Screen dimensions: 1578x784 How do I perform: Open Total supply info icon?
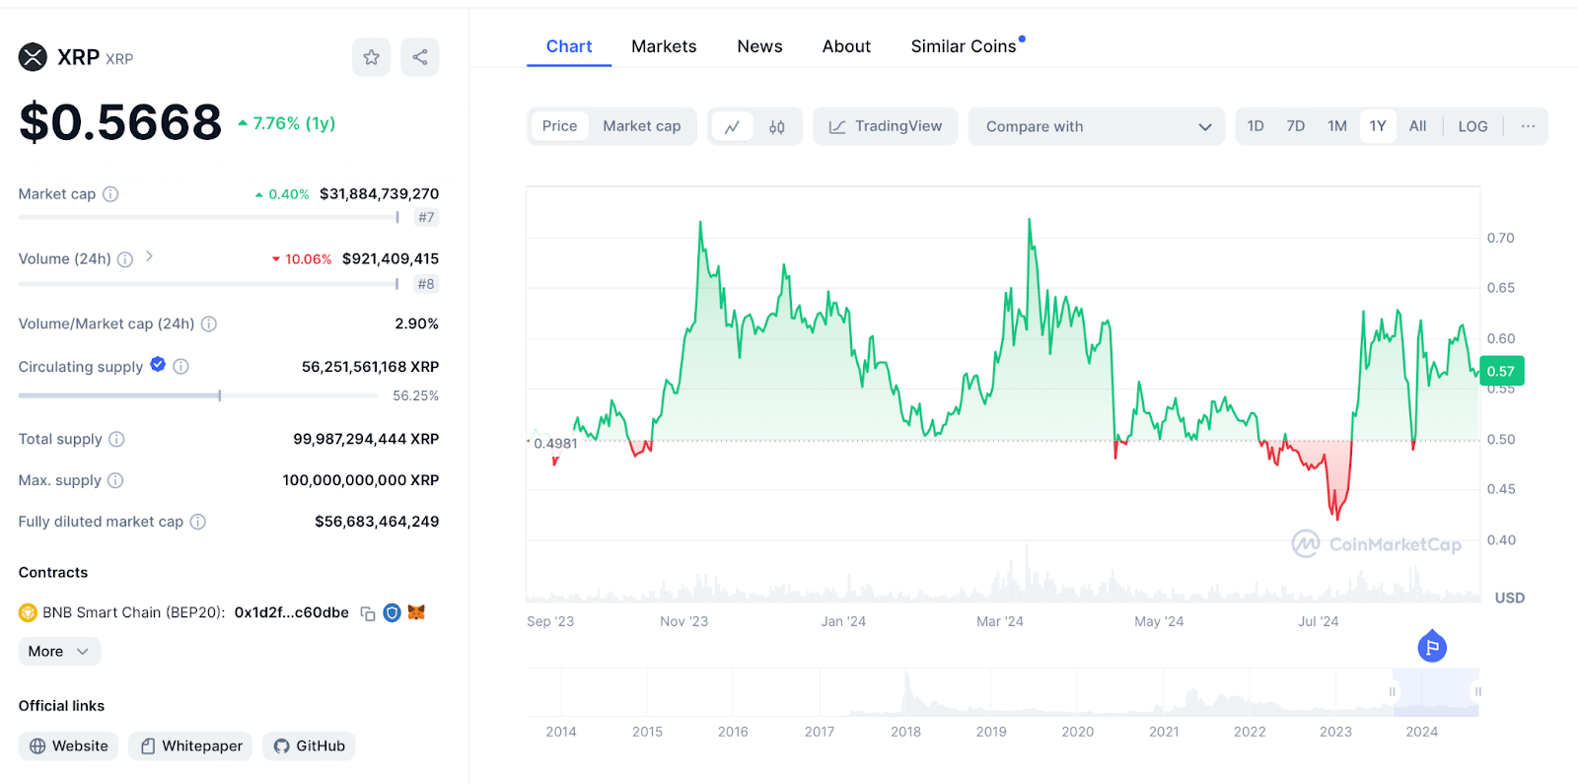[x=116, y=439]
